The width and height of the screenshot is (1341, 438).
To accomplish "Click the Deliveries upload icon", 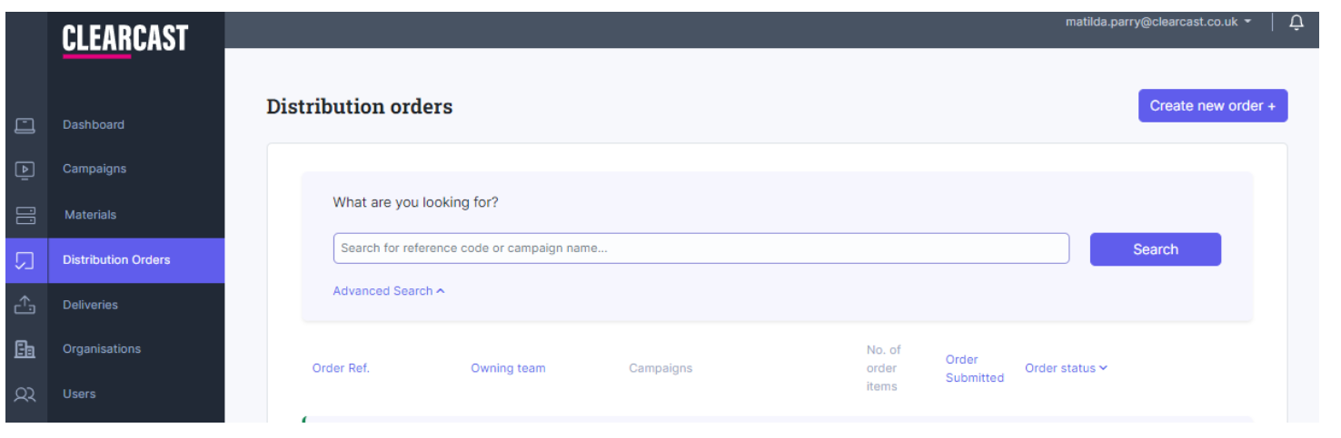I will coord(25,306).
